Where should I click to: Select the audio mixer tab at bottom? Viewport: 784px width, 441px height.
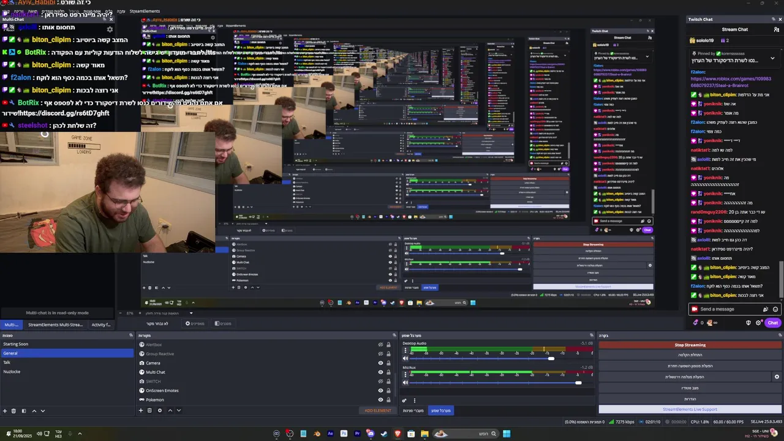click(x=441, y=410)
